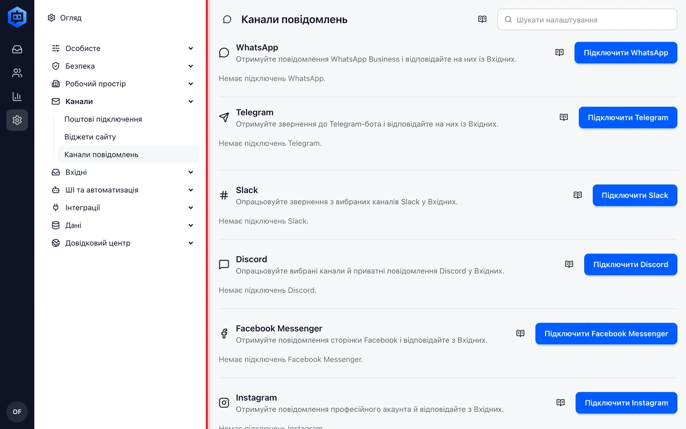Select Поштові підключення submenu item
The height and width of the screenshot is (429, 686).
point(103,119)
